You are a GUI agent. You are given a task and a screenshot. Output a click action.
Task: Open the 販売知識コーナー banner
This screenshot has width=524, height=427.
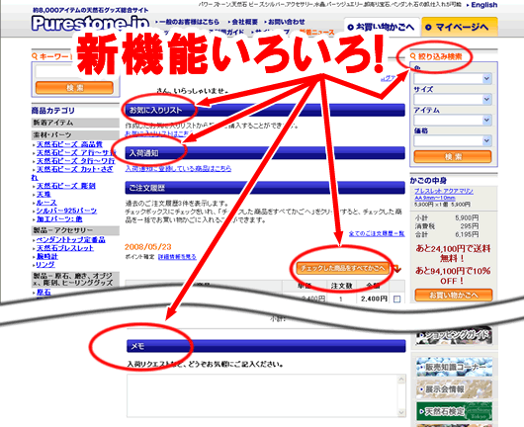[x=454, y=367]
